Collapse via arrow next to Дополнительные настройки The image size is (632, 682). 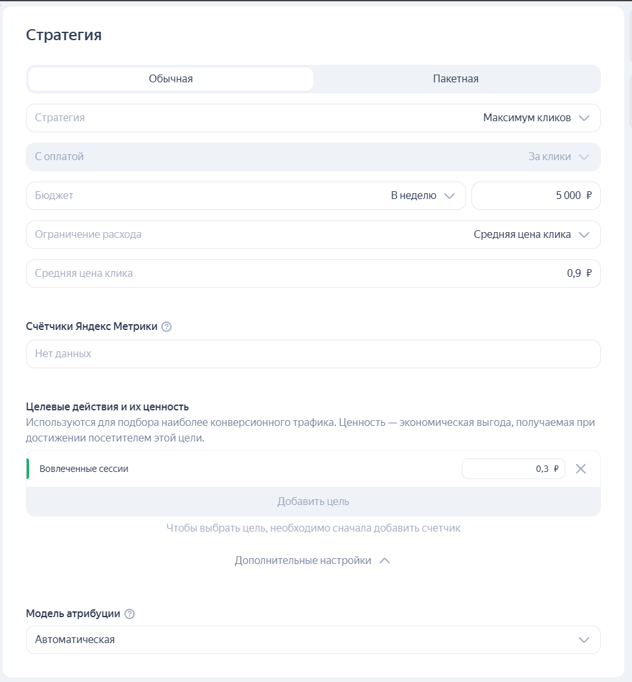point(385,561)
